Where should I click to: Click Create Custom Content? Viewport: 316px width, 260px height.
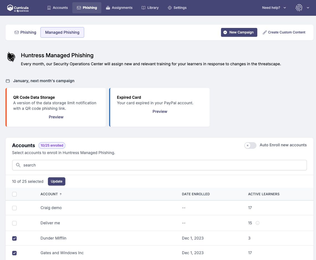tap(284, 32)
